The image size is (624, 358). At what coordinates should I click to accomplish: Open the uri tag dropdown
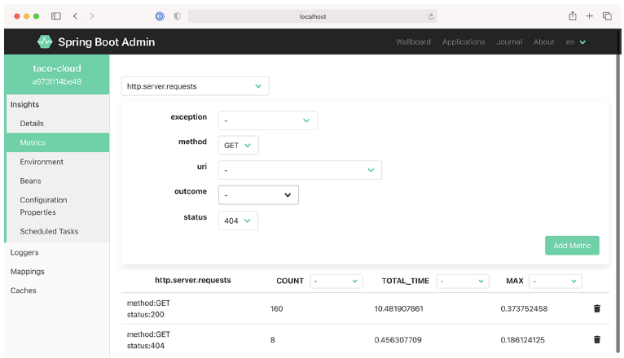300,170
